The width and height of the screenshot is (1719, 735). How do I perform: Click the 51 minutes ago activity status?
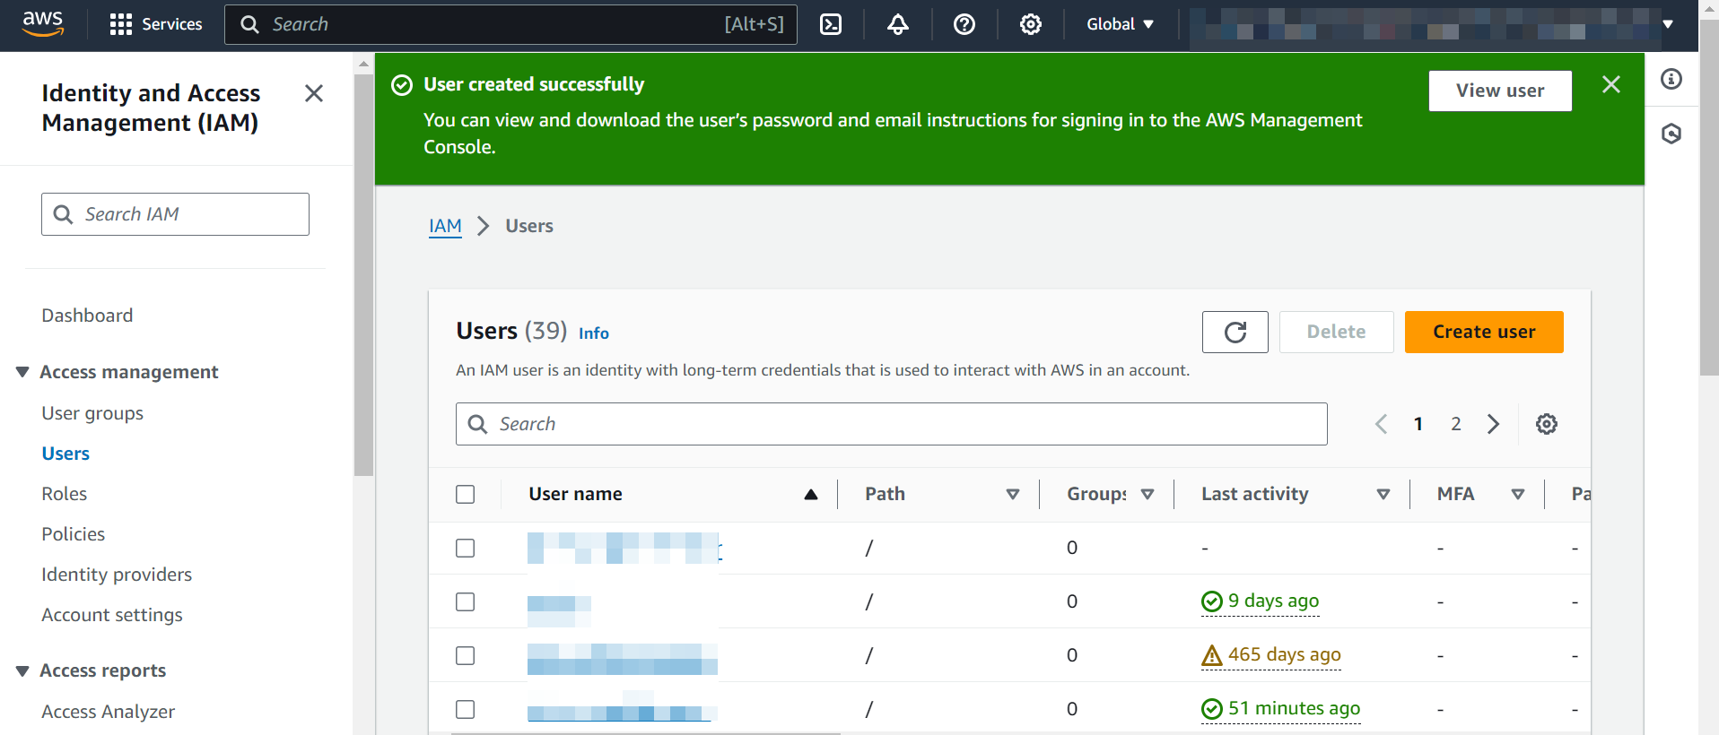click(x=1281, y=709)
